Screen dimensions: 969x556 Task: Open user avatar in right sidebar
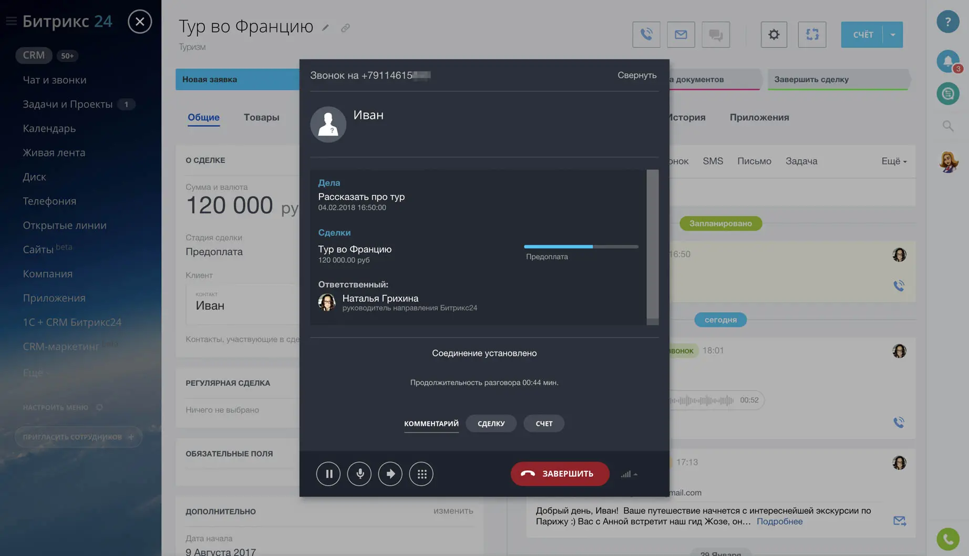[x=949, y=162]
